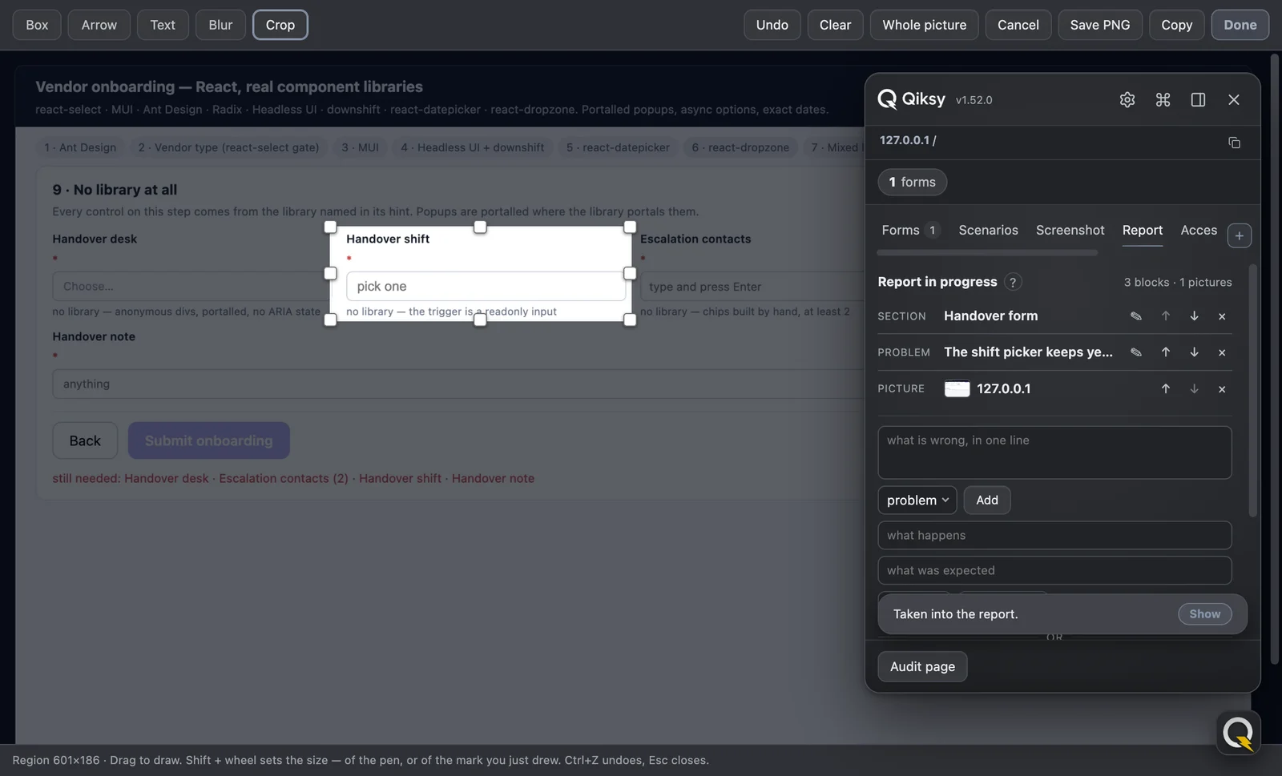Open Qiksy settings gear icon

coord(1127,99)
